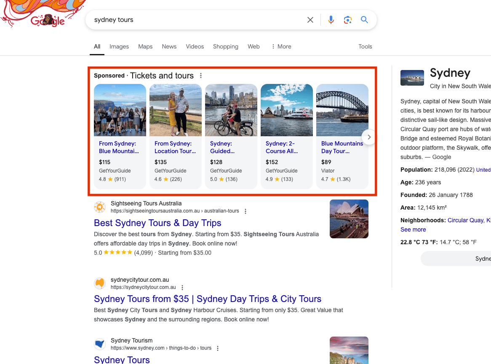Click Sydney Tourism site favicon
This screenshot has width=491, height=364.
[x=100, y=344]
